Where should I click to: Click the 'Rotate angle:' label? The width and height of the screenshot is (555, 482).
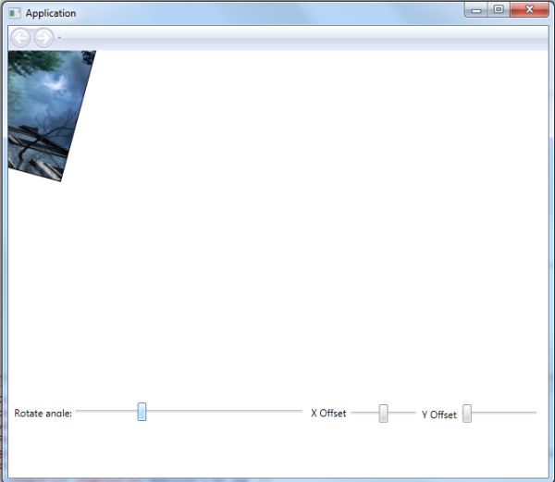pyautogui.click(x=43, y=414)
